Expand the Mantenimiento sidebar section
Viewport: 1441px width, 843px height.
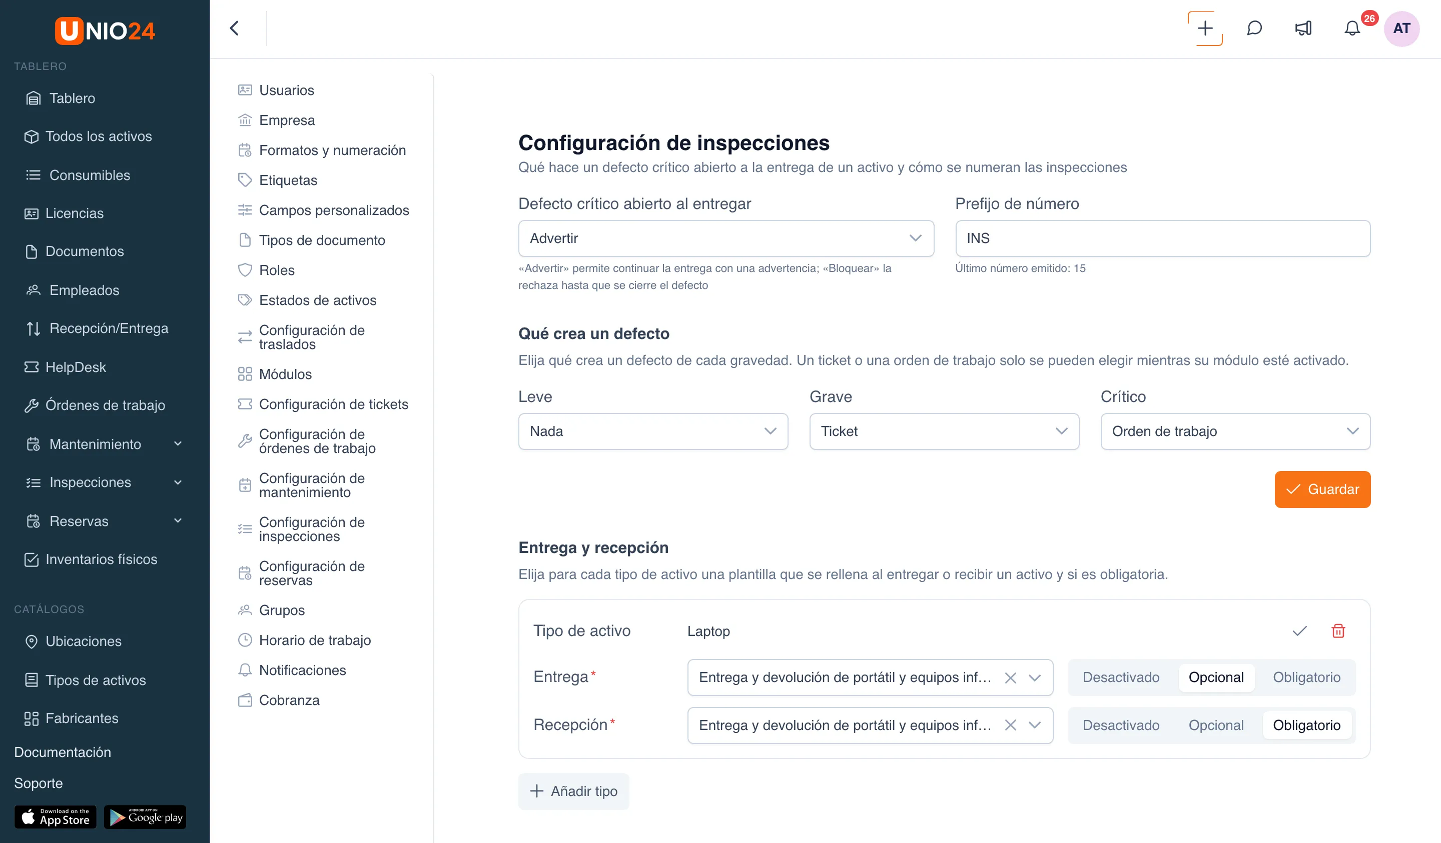[x=105, y=444]
